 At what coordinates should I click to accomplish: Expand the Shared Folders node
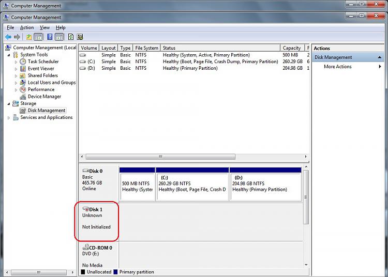pos(16,76)
